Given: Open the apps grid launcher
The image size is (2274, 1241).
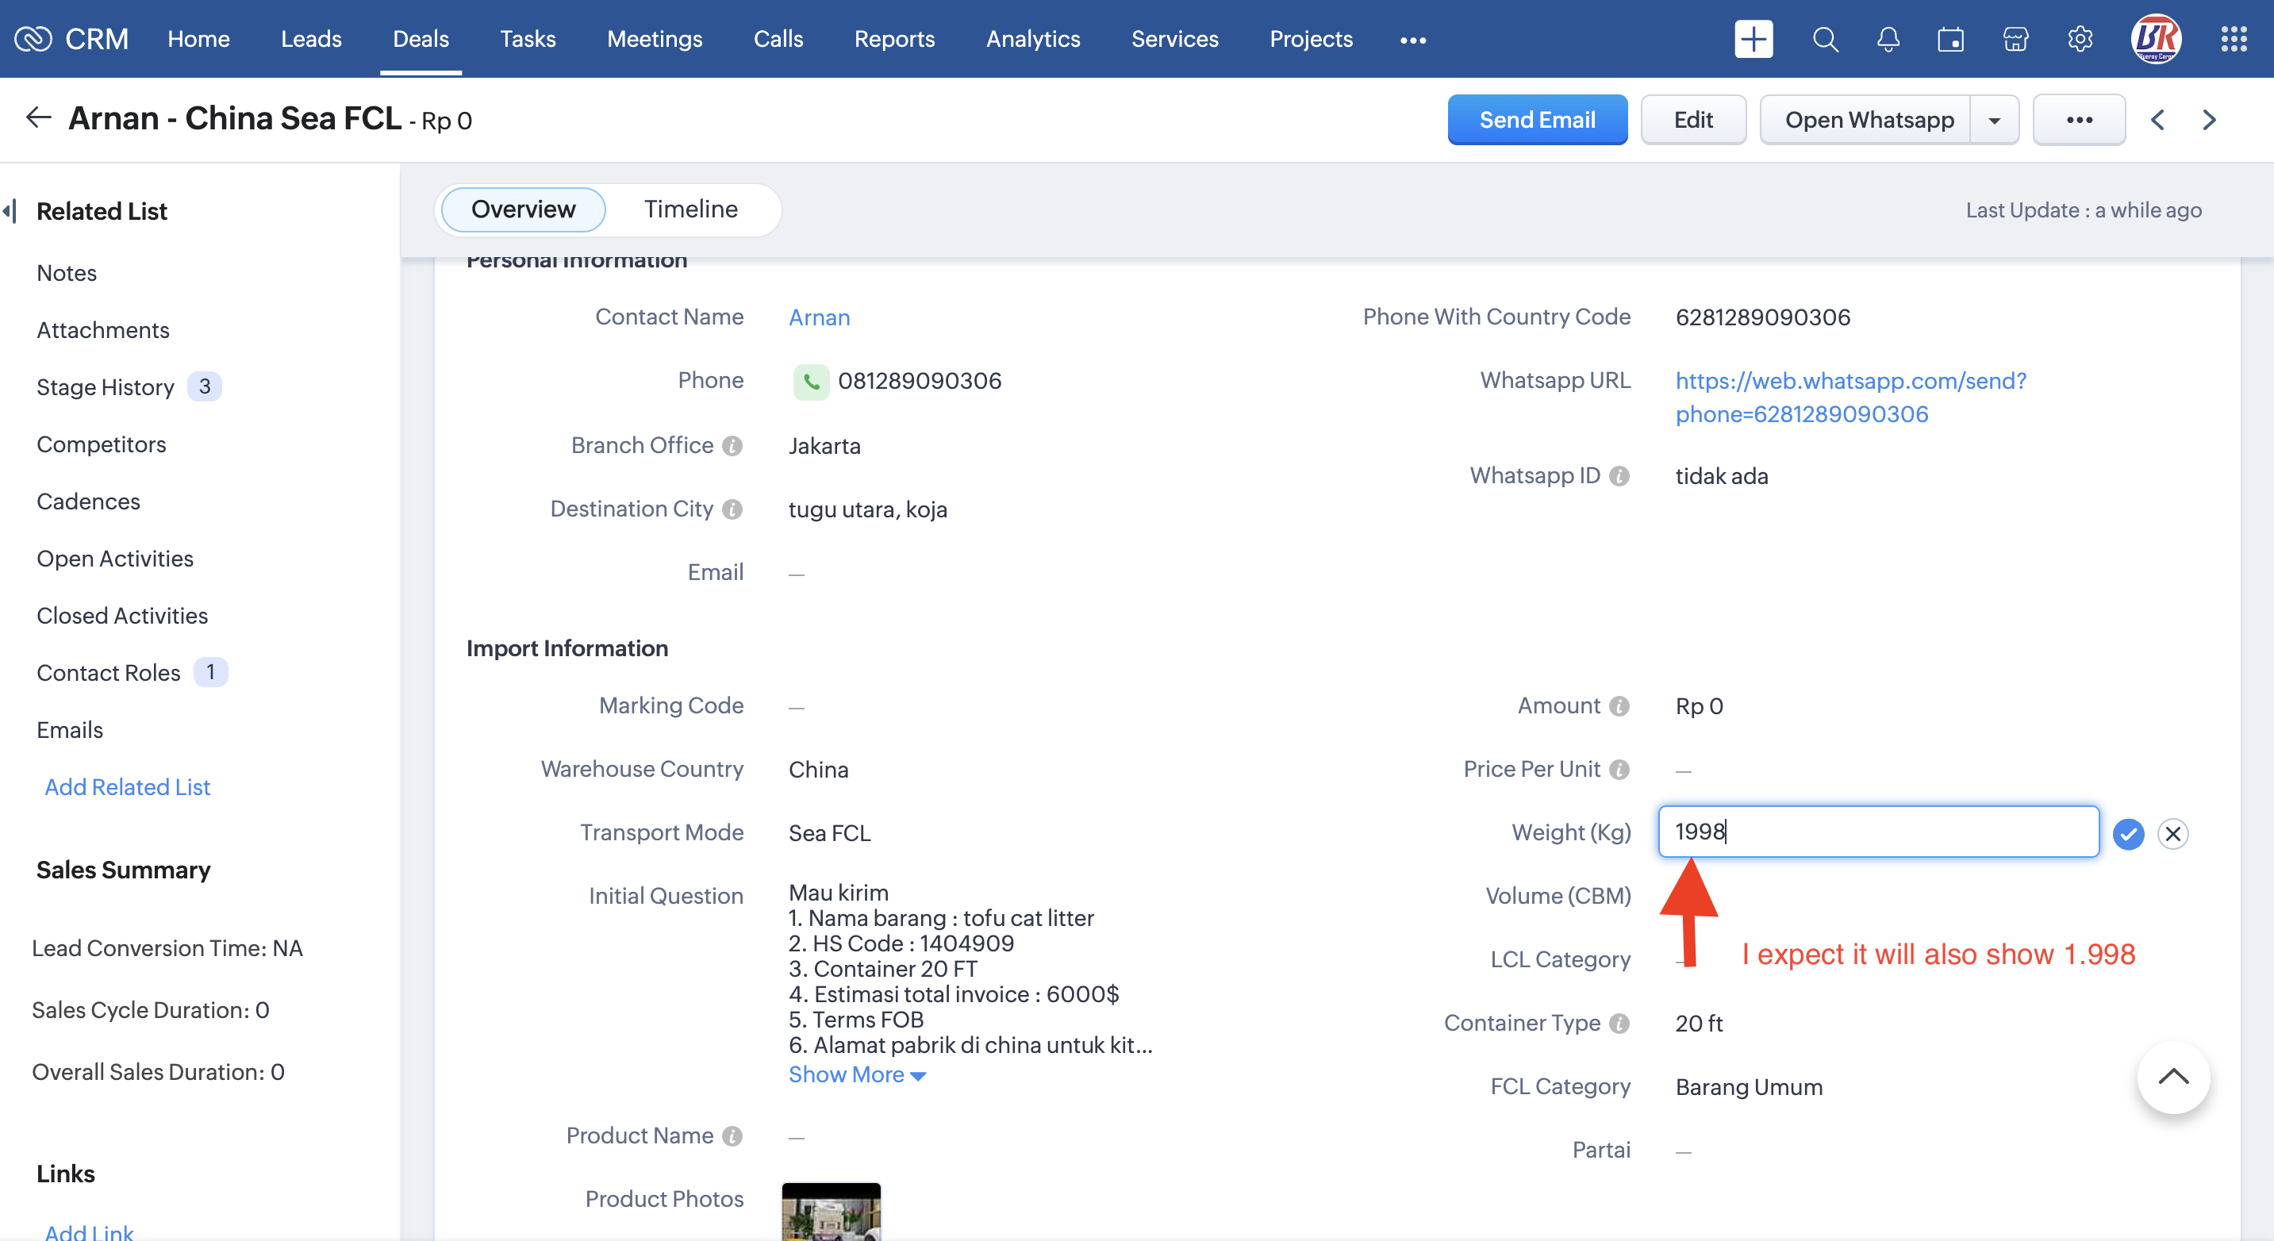Looking at the screenshot, I should click(x=2234, y=39).
